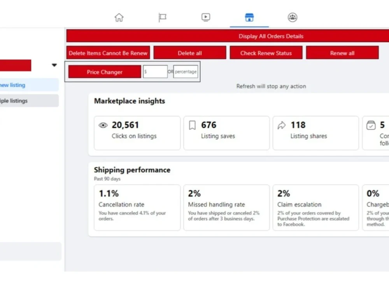Click the Price Changer button
The image size is (389, 292).
tap(105, 72)
